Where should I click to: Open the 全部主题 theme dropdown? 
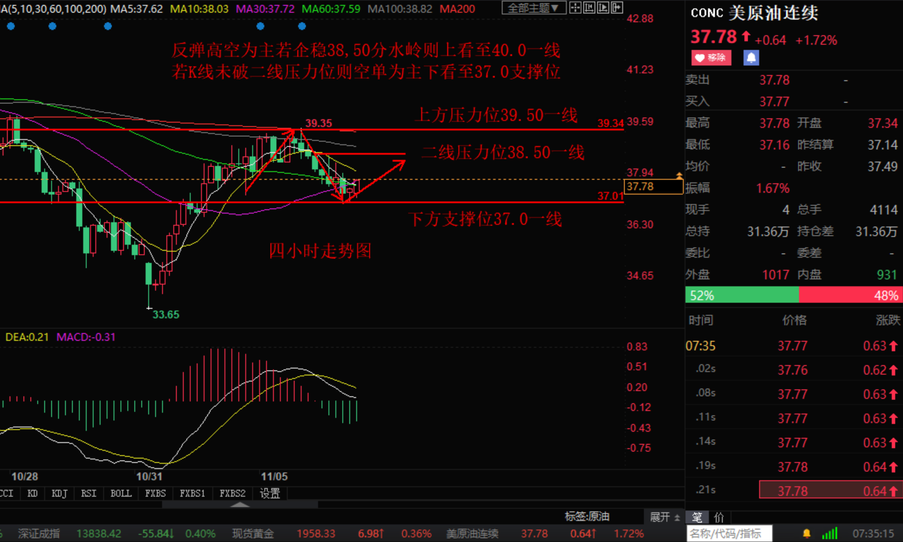click(533, 8)
